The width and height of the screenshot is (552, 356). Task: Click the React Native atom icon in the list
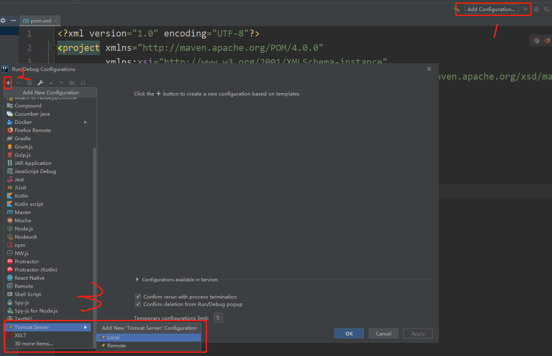click(10, 278)
